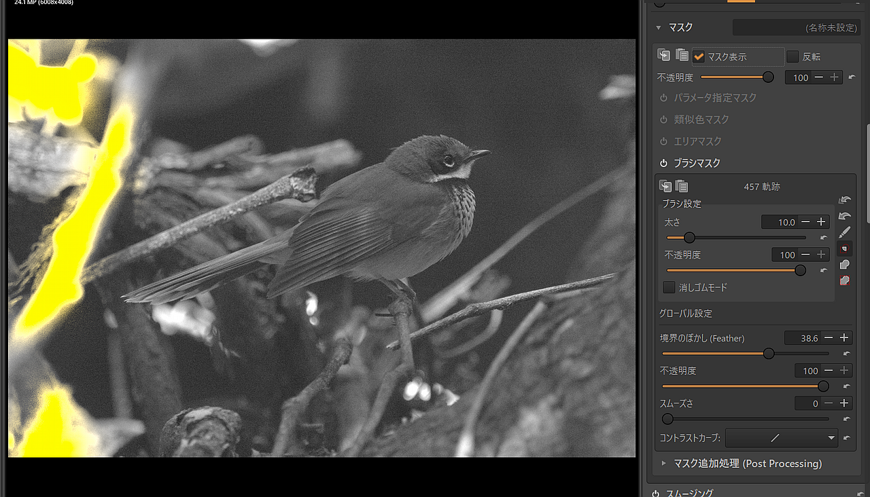The image size is (870, 497).
Task: Reset スムーズさ to default
Action: click(x=847, y=419)
